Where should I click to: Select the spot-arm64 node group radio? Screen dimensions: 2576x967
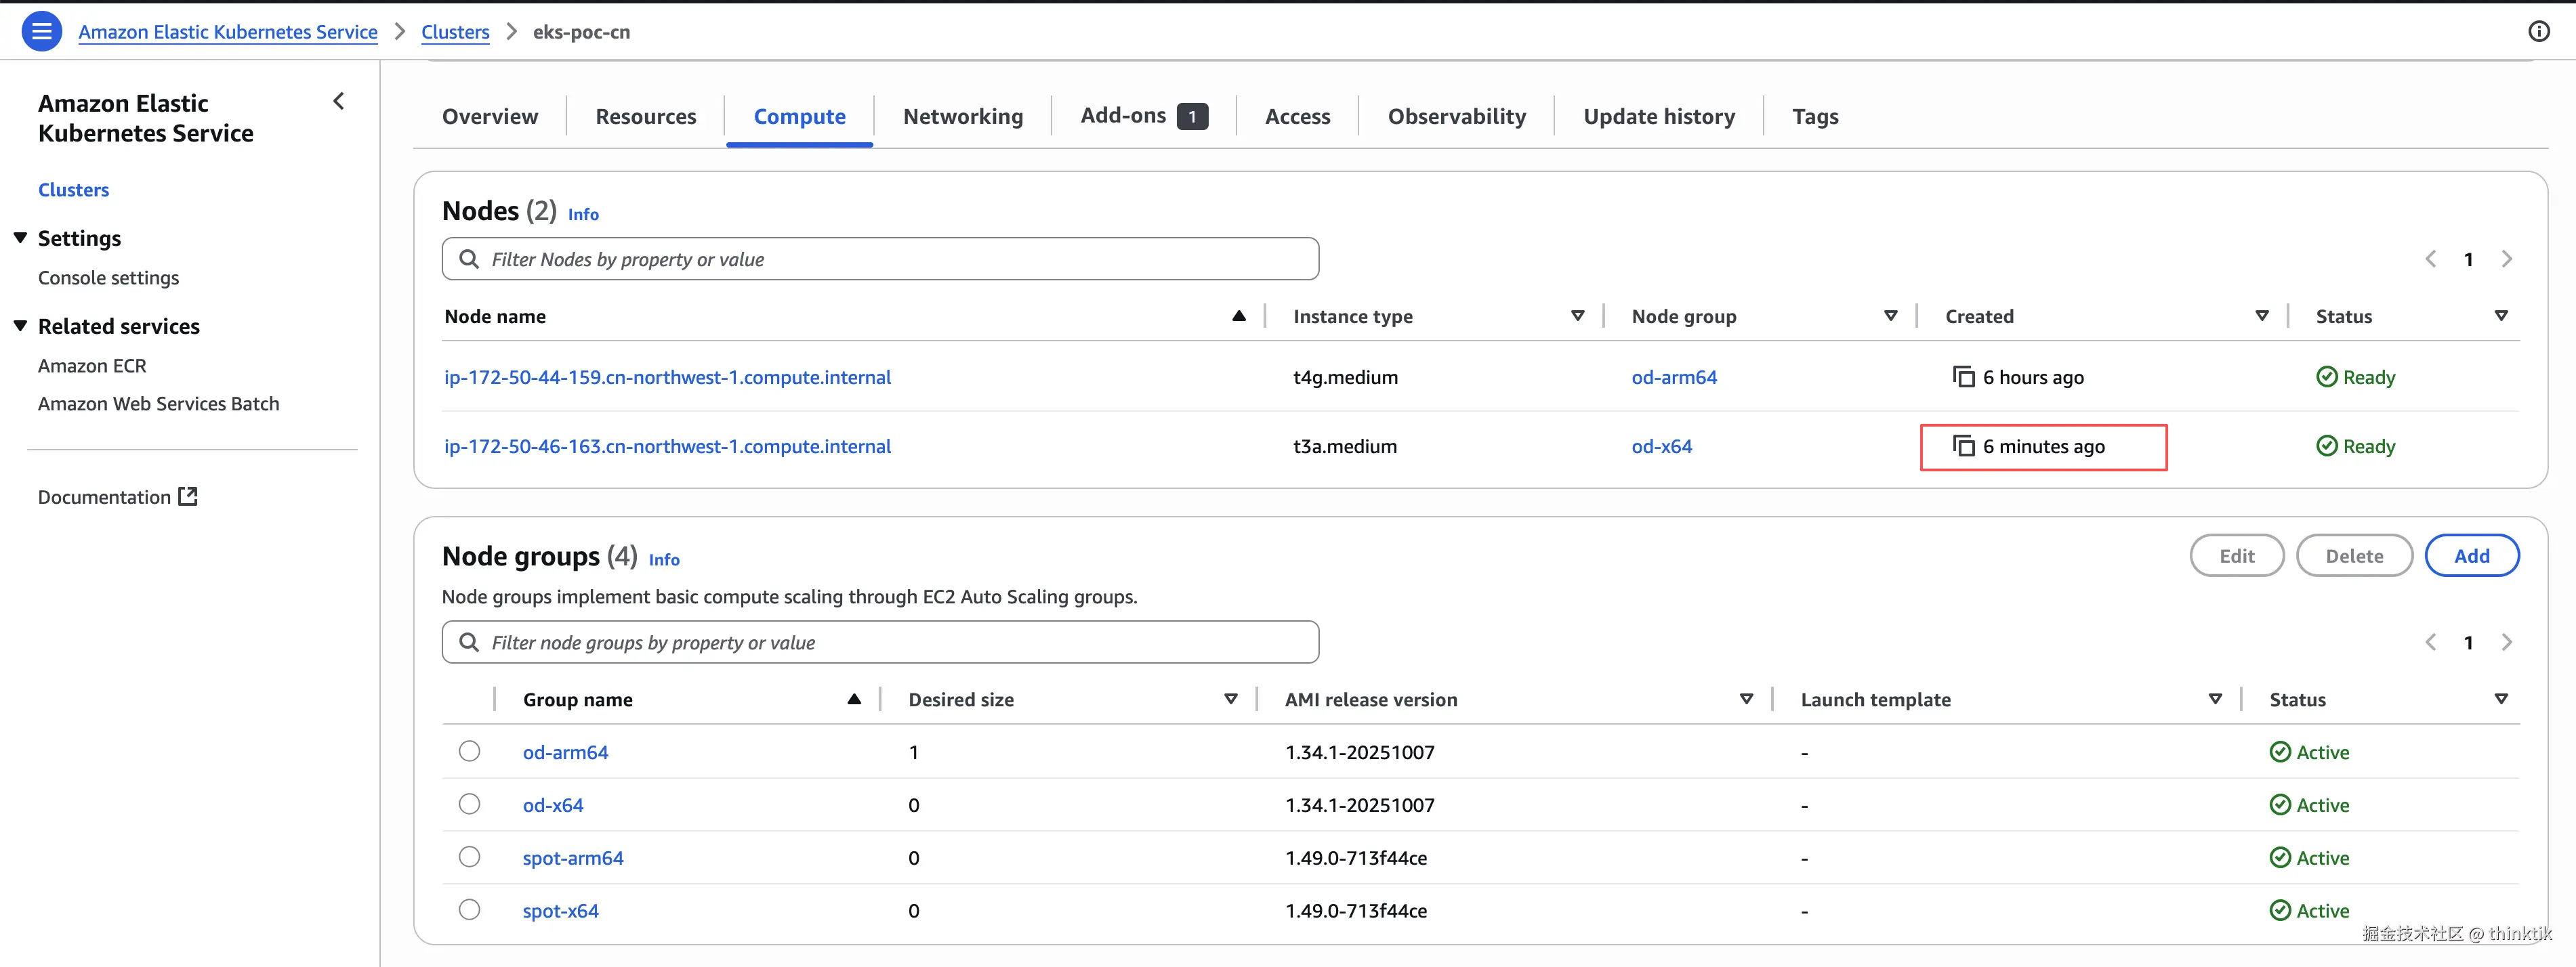(x=469, y=857)
